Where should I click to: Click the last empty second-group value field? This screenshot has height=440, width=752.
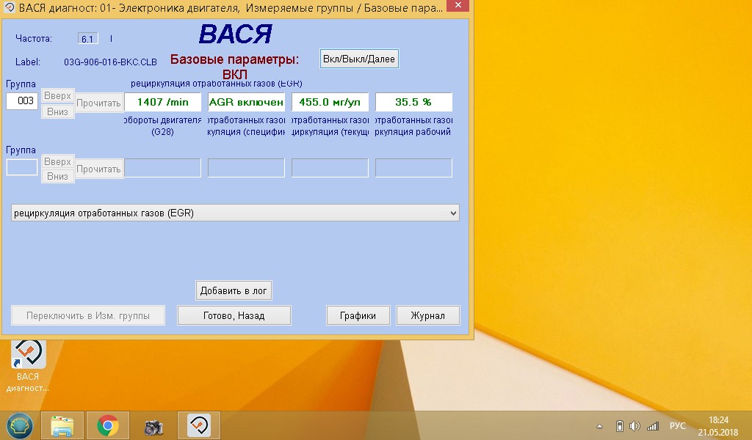tap(413, 168)
